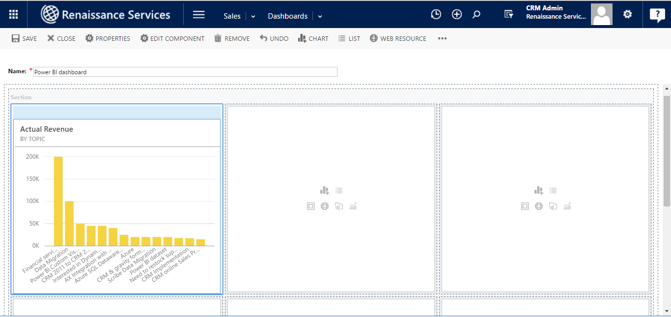The width and height of the screenshot is (671, 317).
Task: Open recently viewed items clock icon
Action: (x=436, y=14)
